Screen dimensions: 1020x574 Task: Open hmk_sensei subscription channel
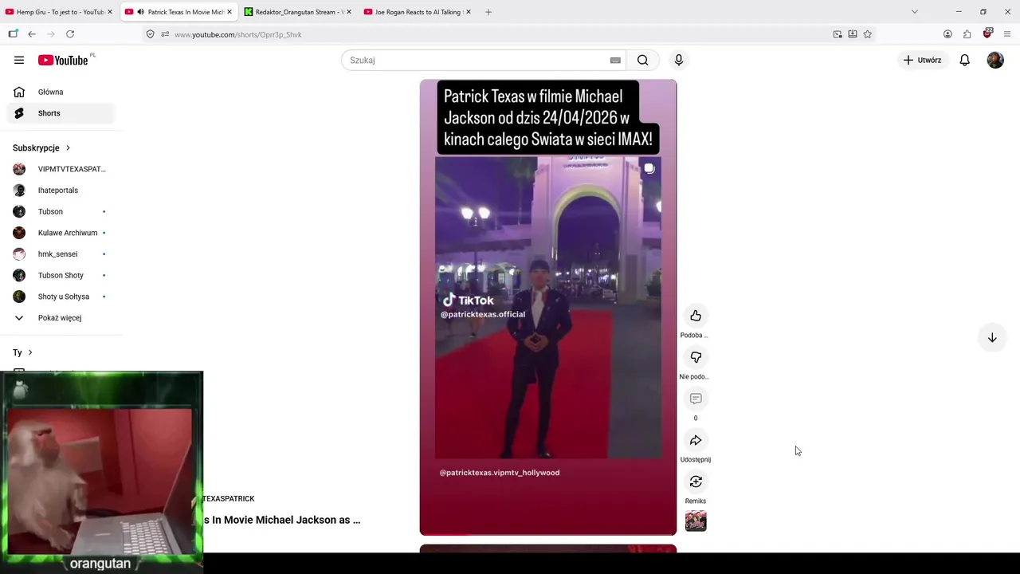[61, 254]
